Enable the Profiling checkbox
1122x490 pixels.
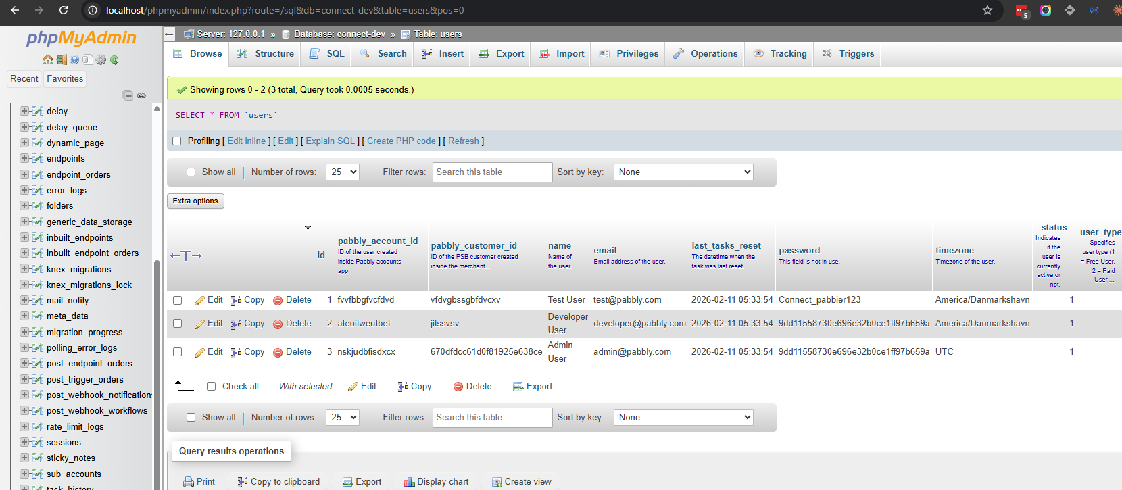pyautogui.click(x=177, y=141)
